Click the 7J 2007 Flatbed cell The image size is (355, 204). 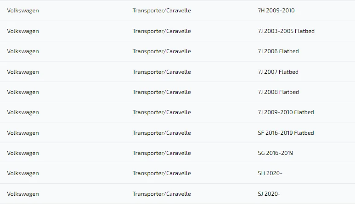click(x=278, y=72)
